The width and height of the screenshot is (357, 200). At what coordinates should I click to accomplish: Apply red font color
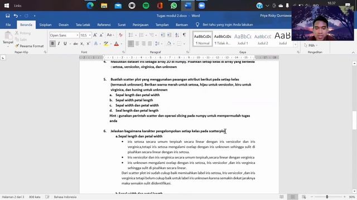click(117, 43)
